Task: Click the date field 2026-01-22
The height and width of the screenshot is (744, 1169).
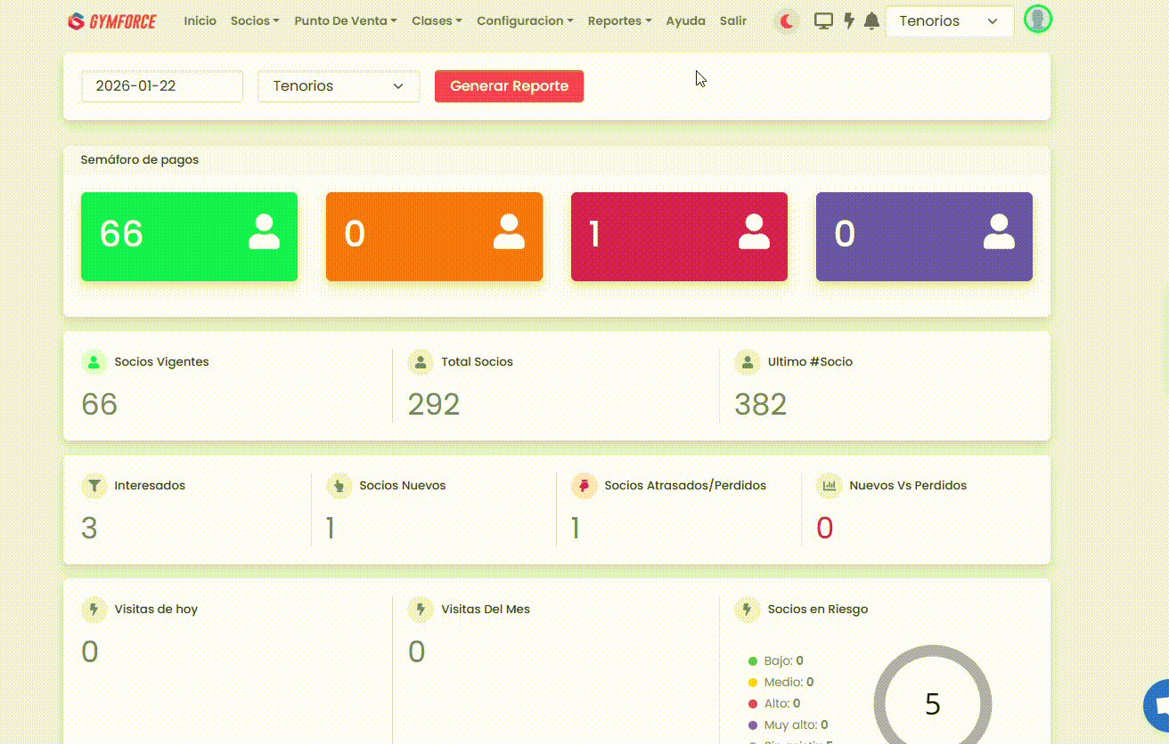Action: point(161,86)
